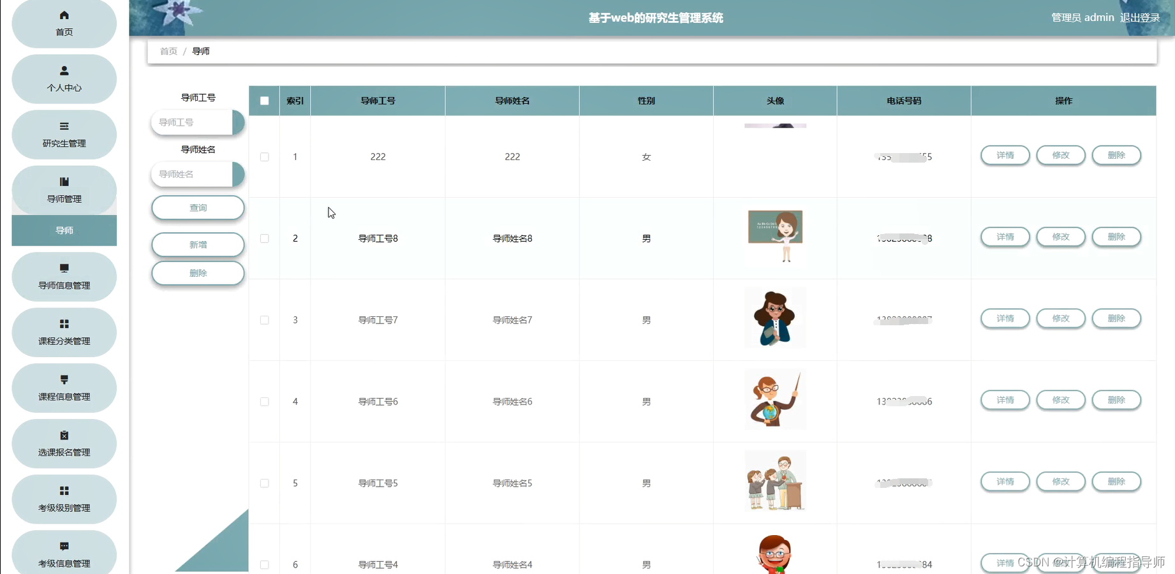The width and height of the screenshot is (1175, 574).
Task: Focus the 导师姓名 search input
Action: pyautogui.click(x=198, y=174)
